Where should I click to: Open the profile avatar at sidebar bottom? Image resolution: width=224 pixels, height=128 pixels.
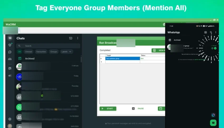(10, 126)
